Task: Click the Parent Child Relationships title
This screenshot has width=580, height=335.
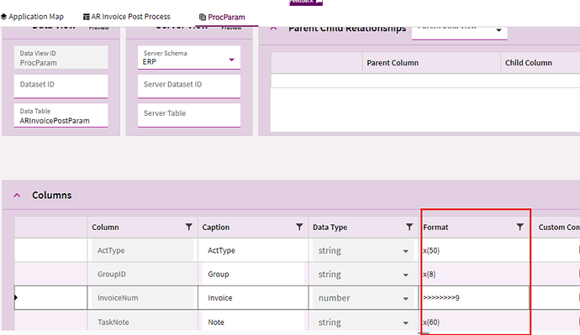Action: [347, 29]
